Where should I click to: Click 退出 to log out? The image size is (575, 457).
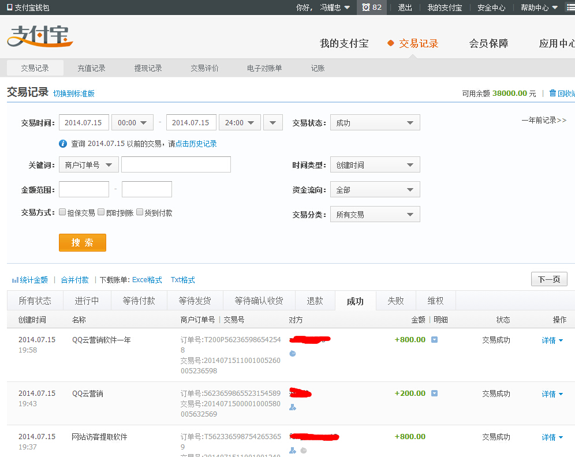coord(405,8)
